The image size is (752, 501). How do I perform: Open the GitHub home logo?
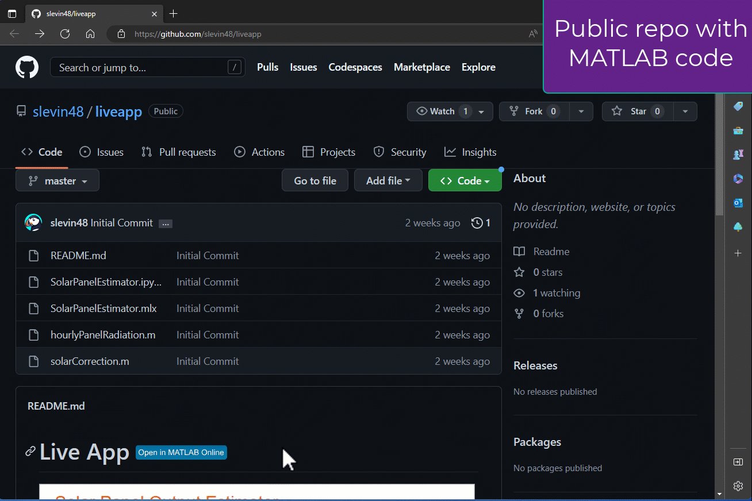tap(27, 67)
